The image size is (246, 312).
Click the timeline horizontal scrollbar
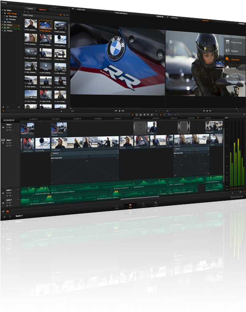(x=140, y=198)
